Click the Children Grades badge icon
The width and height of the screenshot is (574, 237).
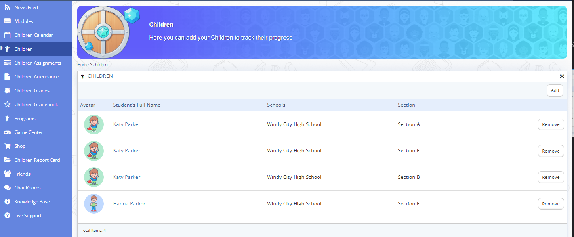point(7,91)
